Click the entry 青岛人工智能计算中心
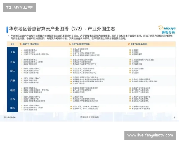Image resolution: width=179 pixels, height=143 pixels. 32,105
